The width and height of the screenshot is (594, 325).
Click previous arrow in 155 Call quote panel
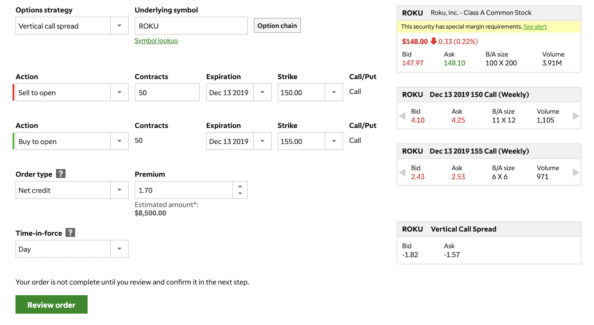point(402,173)
